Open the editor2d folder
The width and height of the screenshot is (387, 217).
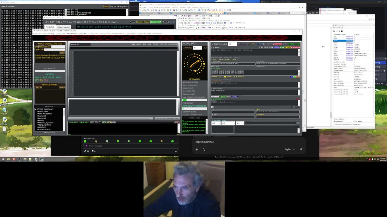click(x=42, y=116)
